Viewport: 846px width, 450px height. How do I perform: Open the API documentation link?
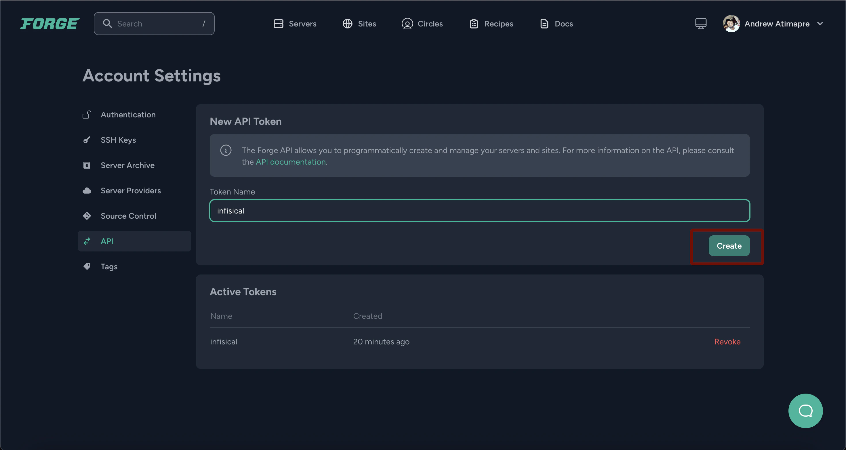(291, 162)
